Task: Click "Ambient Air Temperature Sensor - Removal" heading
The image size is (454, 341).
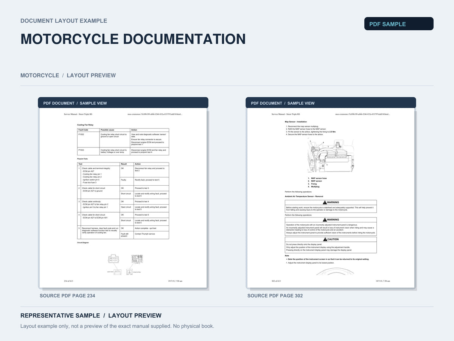Action: [303, 197]
